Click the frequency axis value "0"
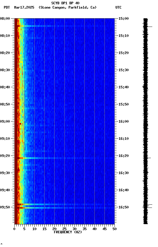 pyautogui.click(x=14, y=229)
